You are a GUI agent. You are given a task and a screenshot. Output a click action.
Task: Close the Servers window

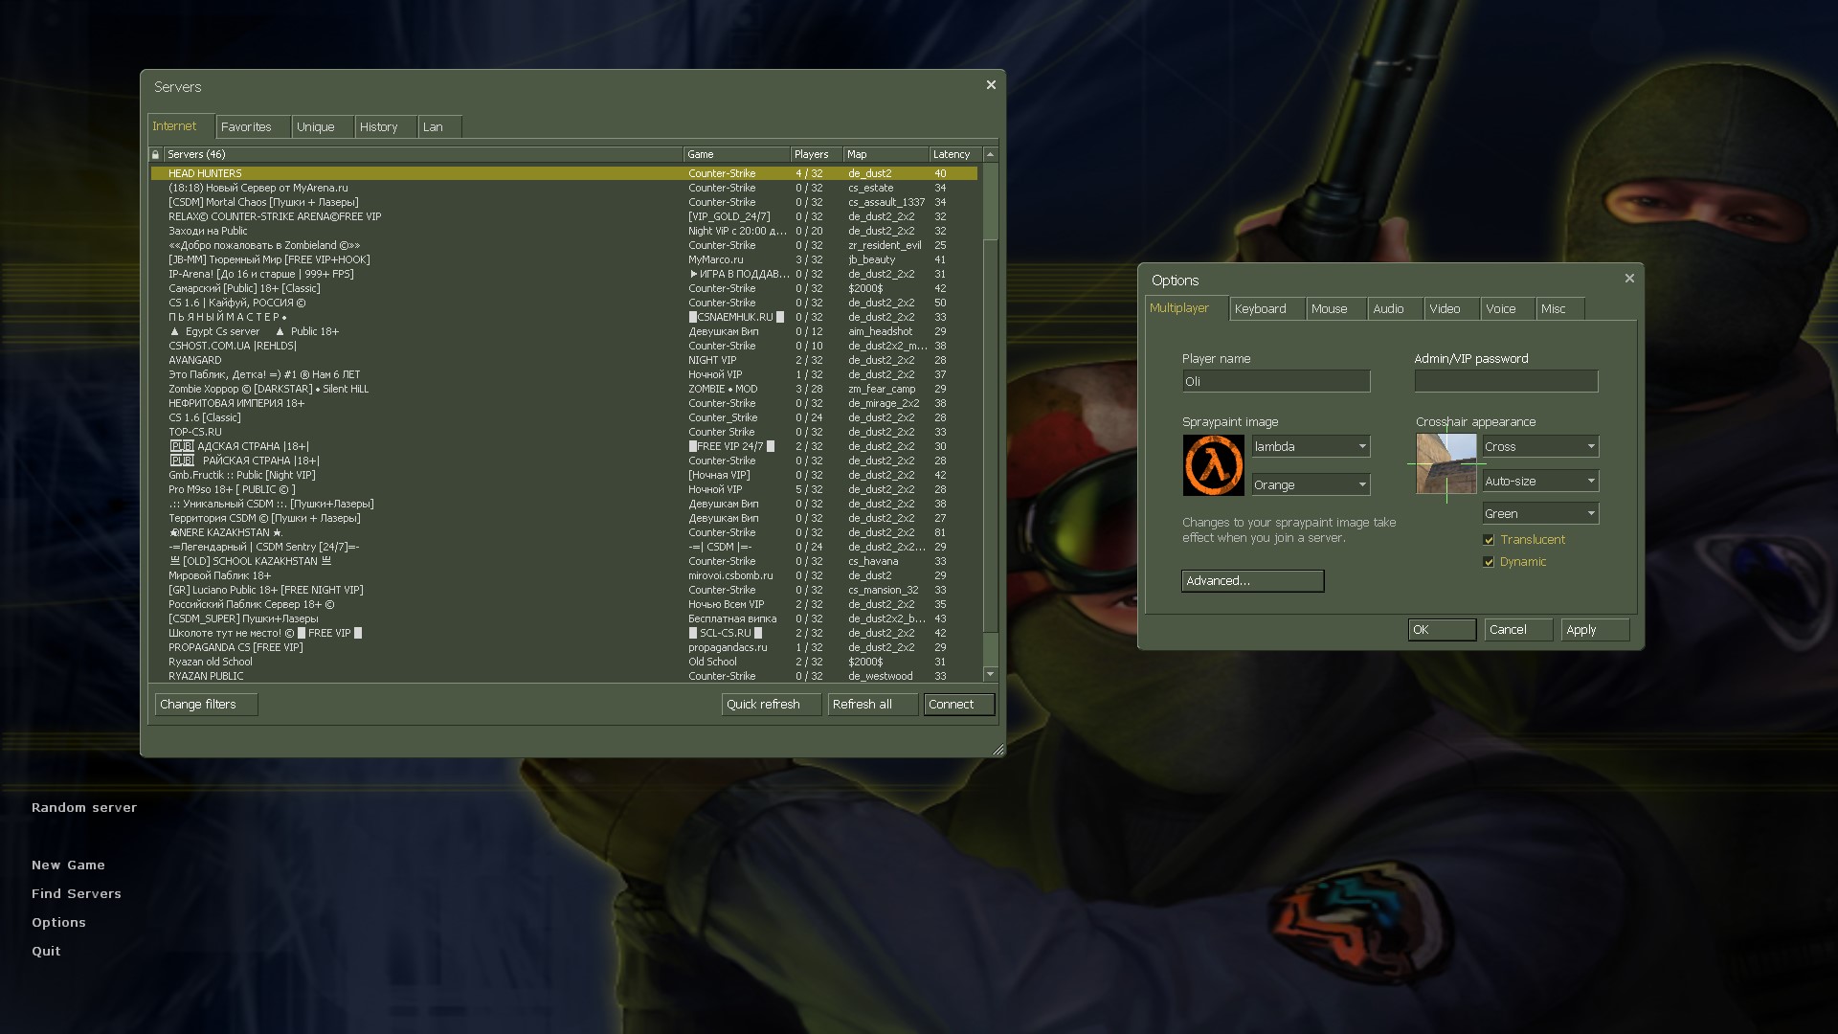click(991, 85)
